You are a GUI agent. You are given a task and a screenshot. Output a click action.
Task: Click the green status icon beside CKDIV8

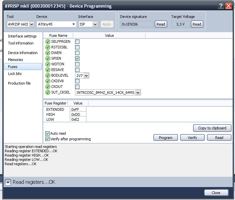[x=48, y=81]
